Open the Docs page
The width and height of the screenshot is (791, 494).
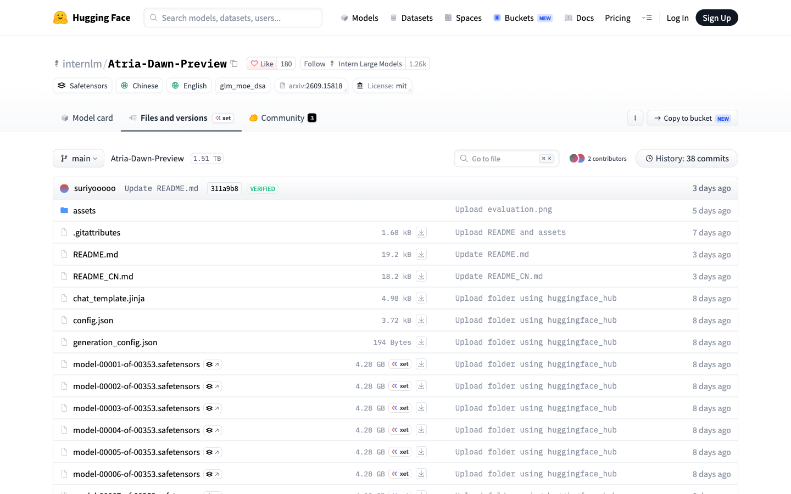point(579,18)
